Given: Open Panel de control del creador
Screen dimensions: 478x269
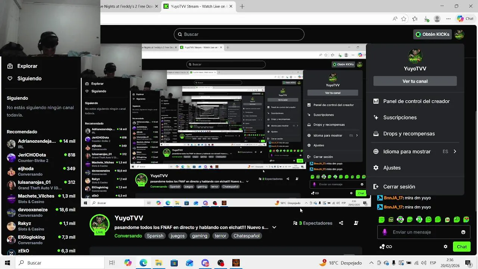Looking at the screenshot, I should (x=415, y=101).
